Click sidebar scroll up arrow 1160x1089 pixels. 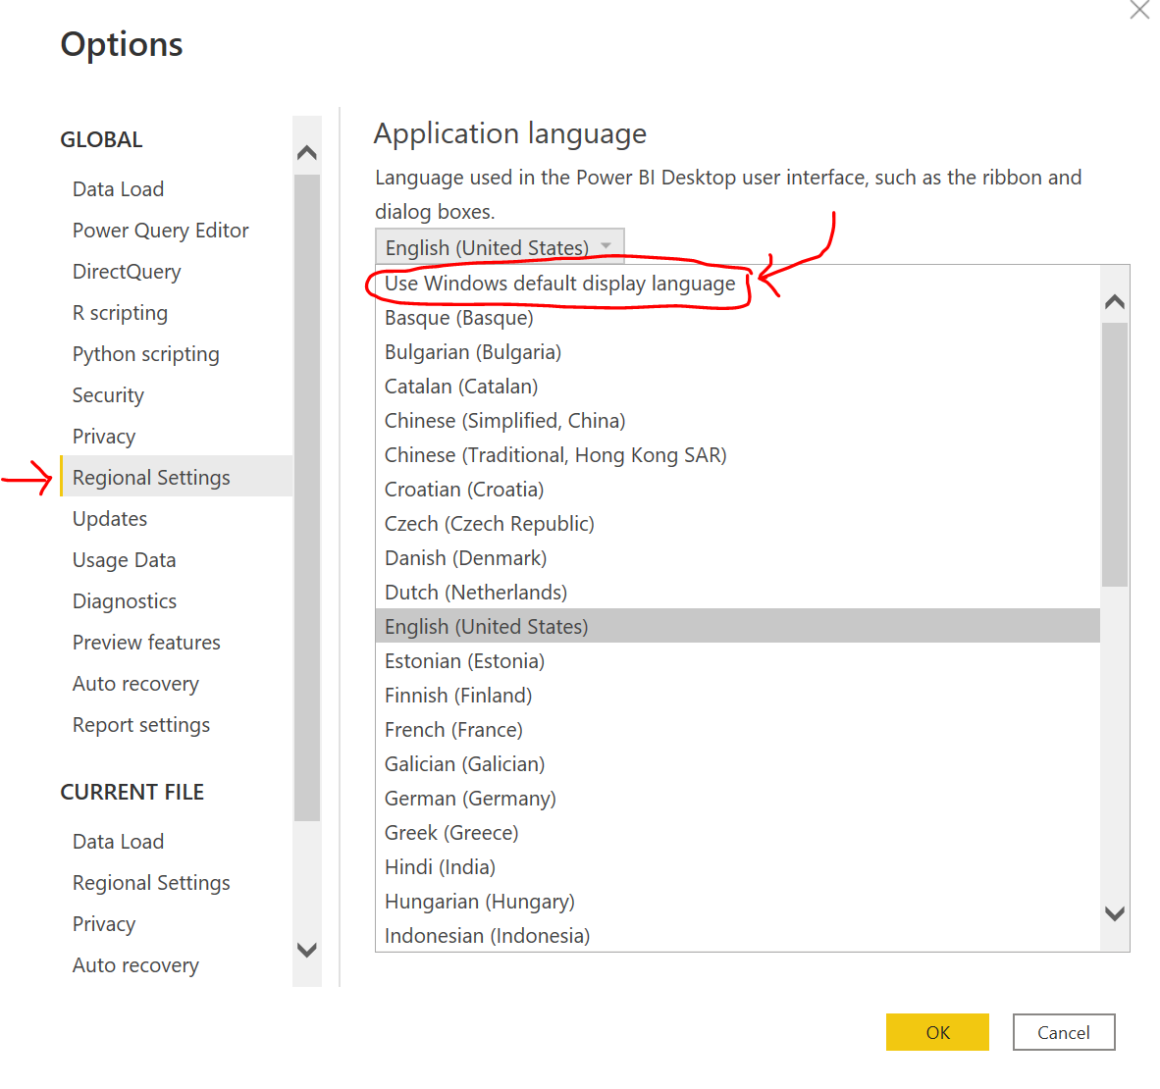[x=307, y=153]
